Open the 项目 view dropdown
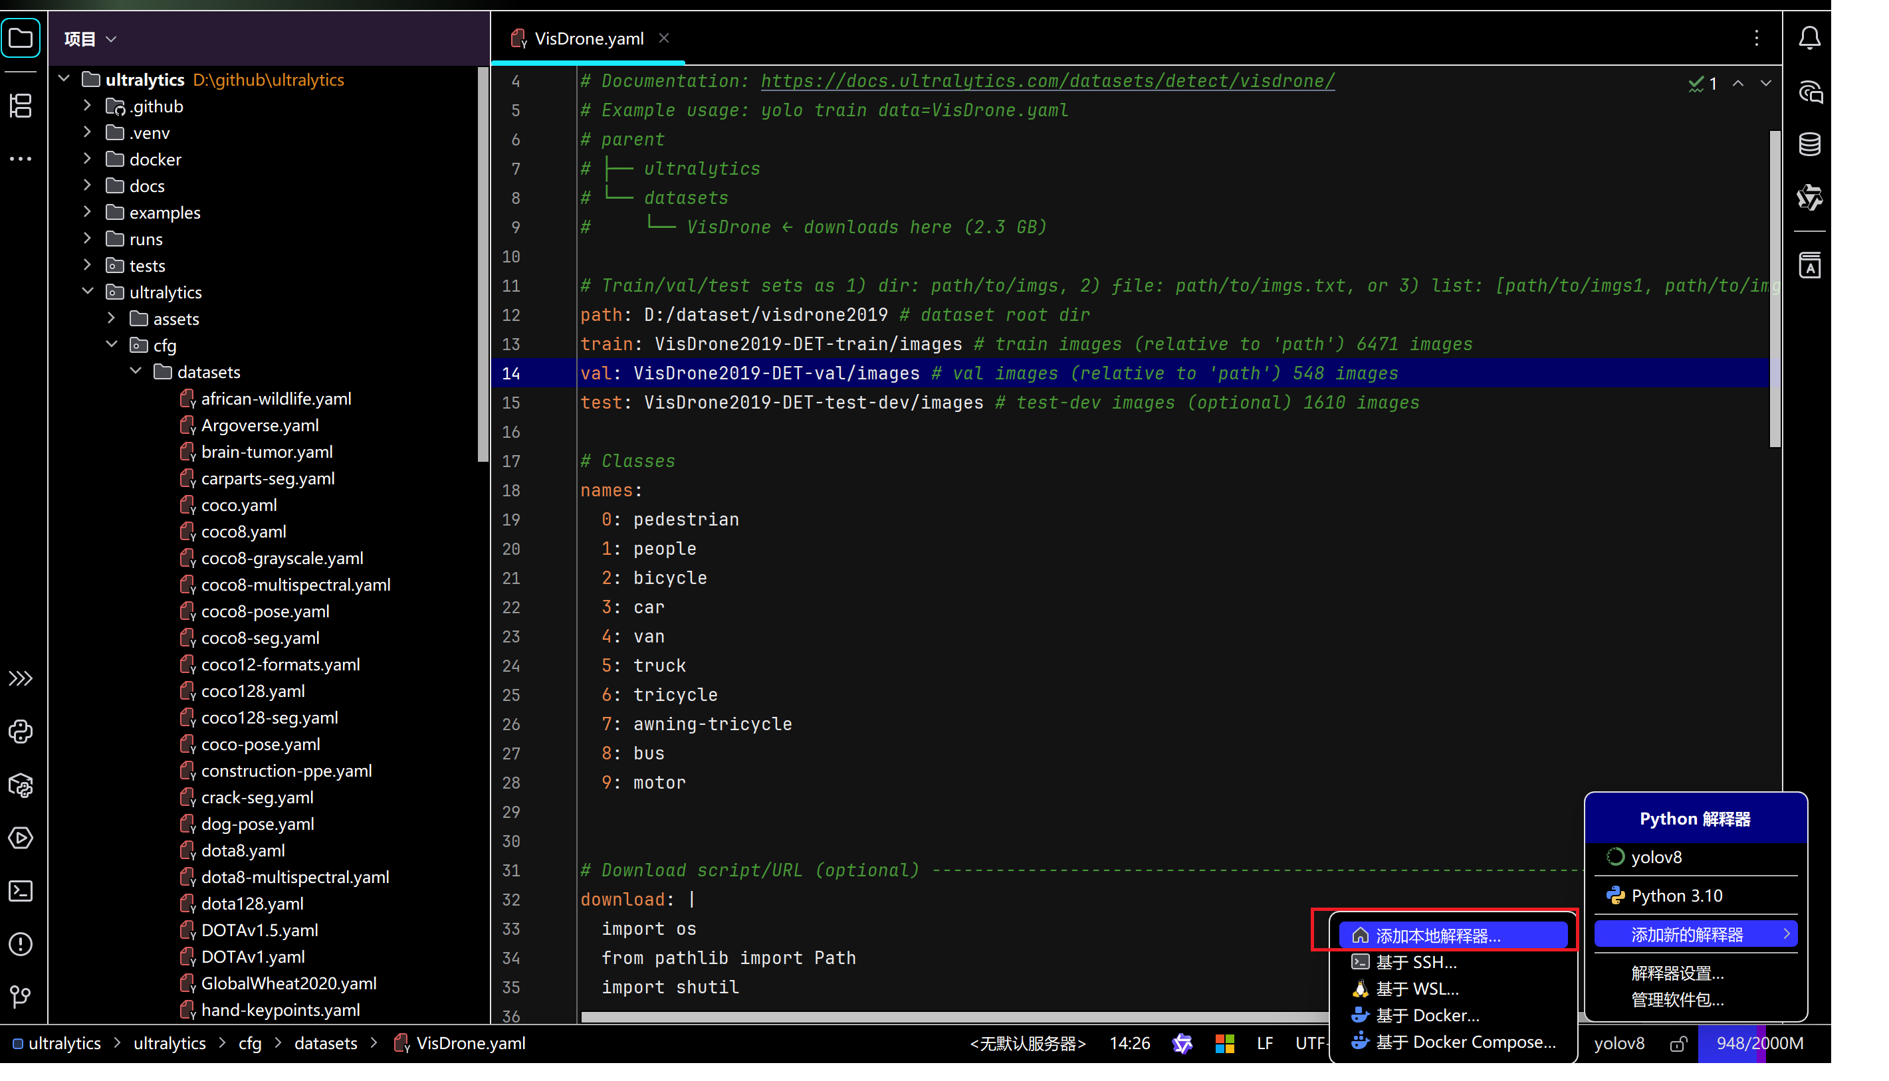Viewport: 1889px width, 1081px height. [90, 39]
